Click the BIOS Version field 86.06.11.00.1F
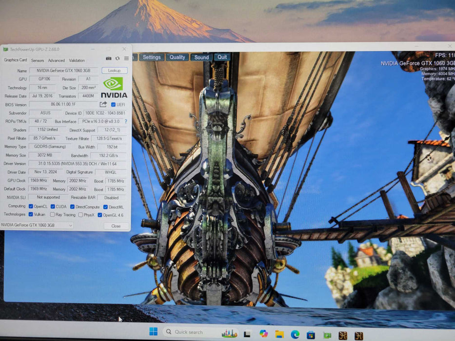455x341 pixels. [63, 104]
